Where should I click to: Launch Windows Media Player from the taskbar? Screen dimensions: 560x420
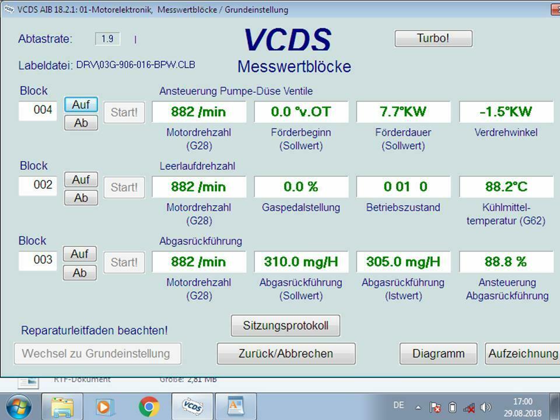[105, 407]
